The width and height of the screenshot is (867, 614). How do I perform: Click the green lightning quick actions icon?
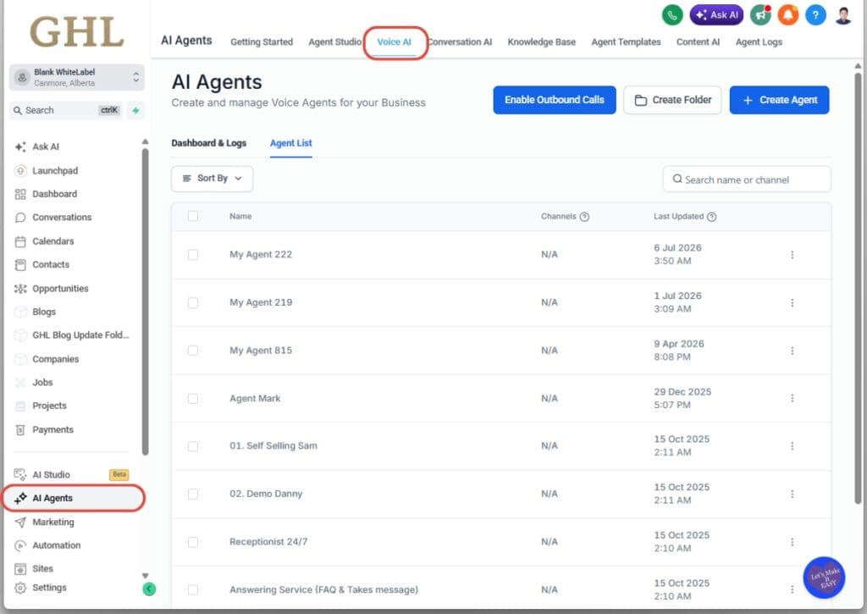[135, 111]
